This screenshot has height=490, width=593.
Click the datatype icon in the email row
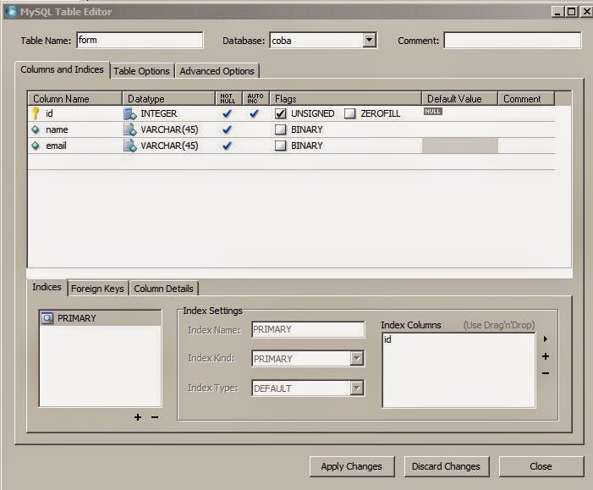tap(129, 146)
